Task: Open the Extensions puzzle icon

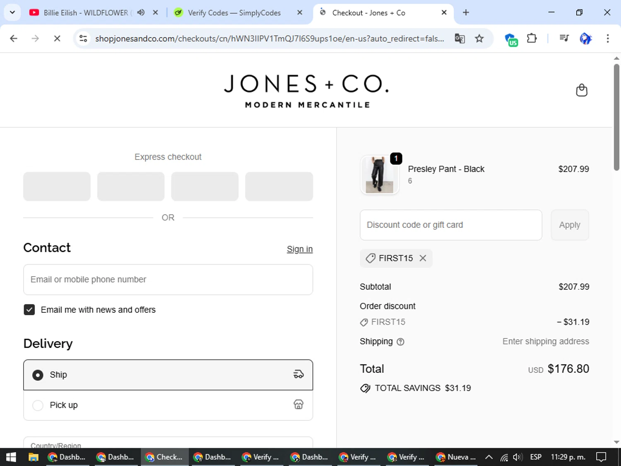Action: (532, 39)
